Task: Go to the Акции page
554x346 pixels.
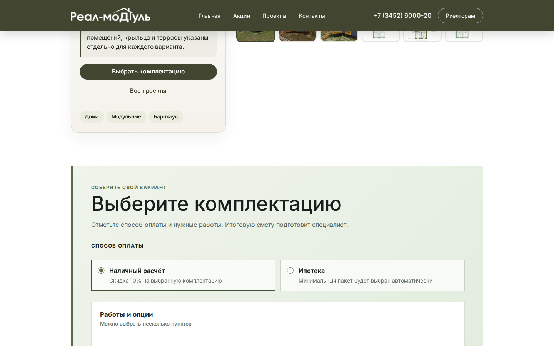Action: point(242,16)
